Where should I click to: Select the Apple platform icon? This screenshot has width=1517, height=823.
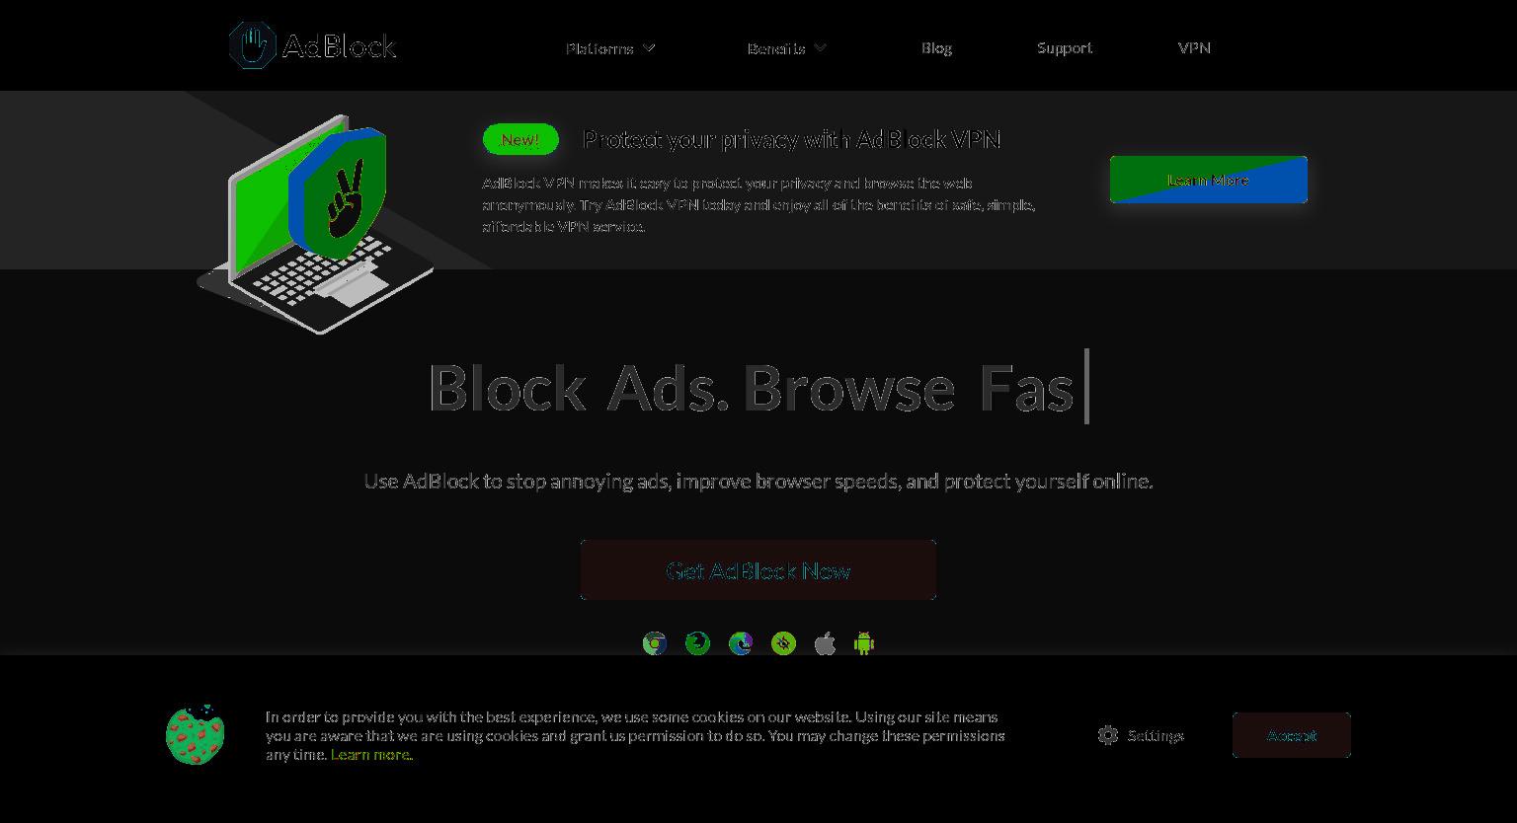click(825, 644)
